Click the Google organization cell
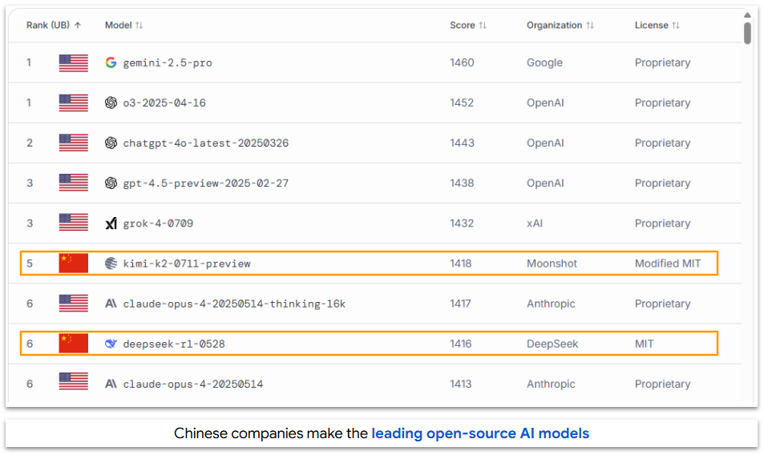The width and height of the screenshot is (764, 455). (x=544, y=62)
